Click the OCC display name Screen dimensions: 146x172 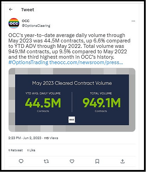coord(26,21)
